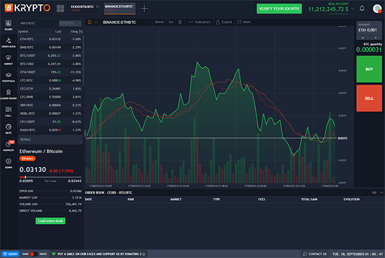Sort watchlist by Symbol column
The image size is (385, 258).
click(23, 32)
